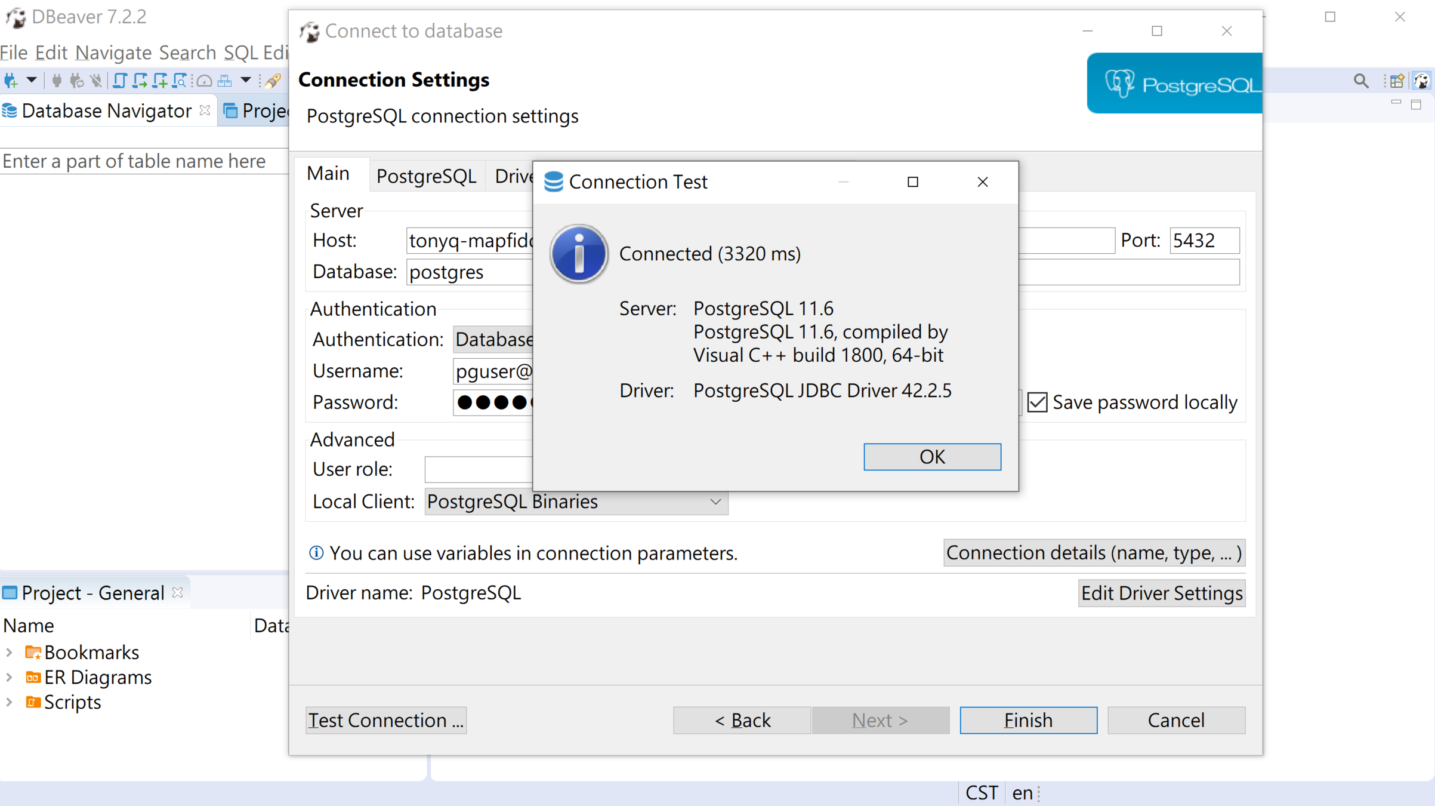1435x806 pixels.
Task: Open the Local Client dropdown
Action: pos(715,502)
